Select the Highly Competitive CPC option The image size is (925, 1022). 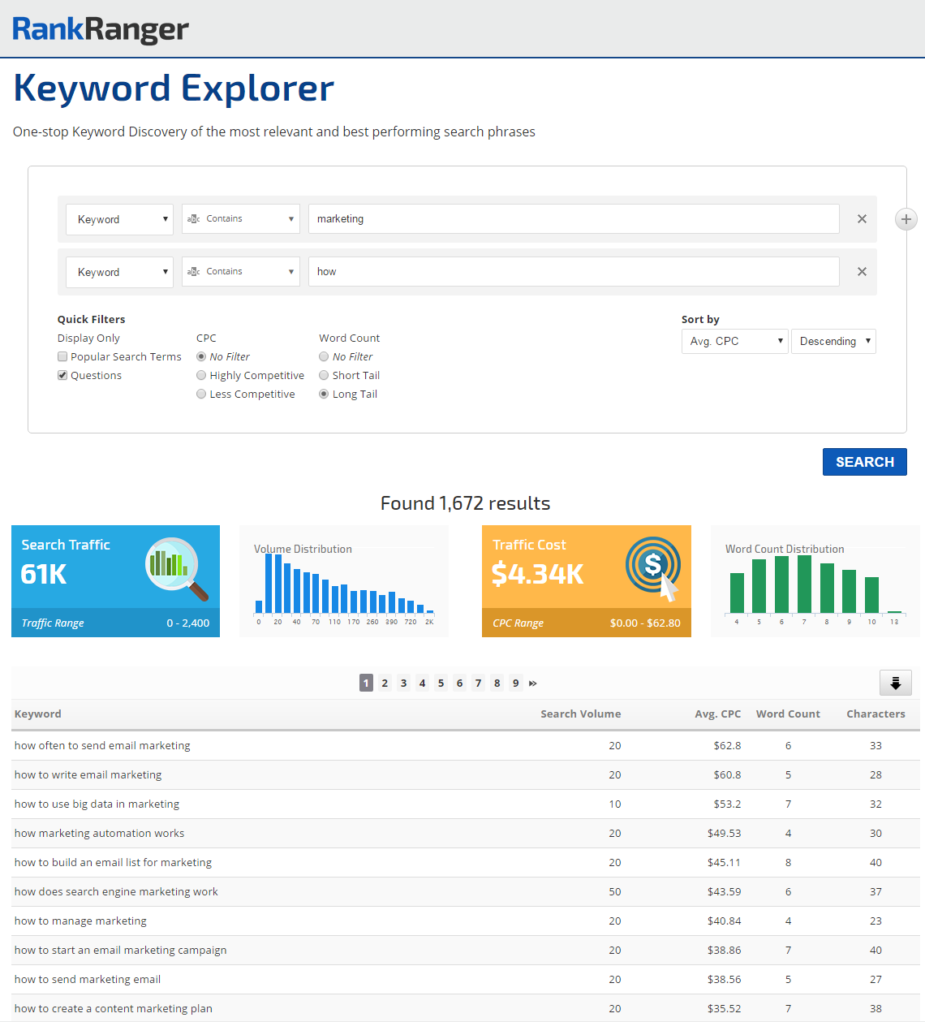(x=201, y=376)
